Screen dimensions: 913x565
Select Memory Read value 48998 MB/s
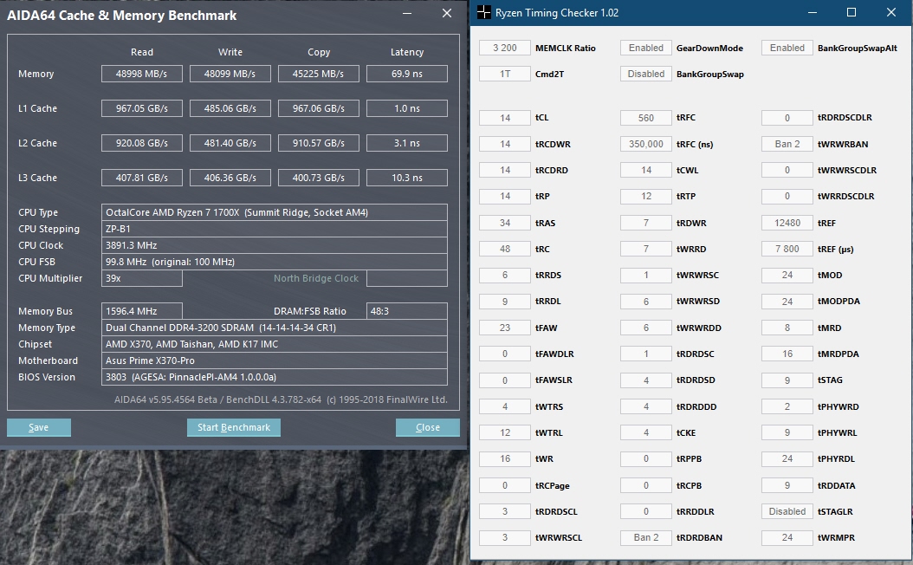coord(141,74)
